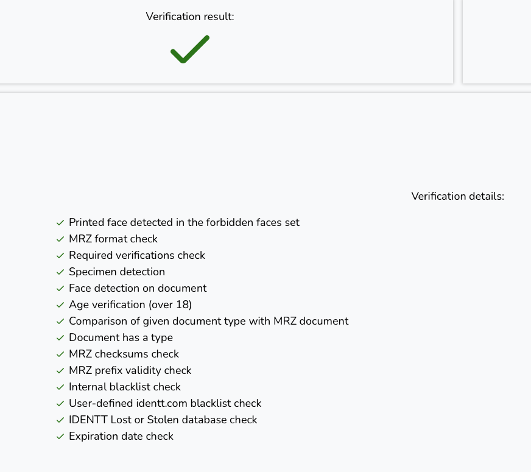Screen dimensions: 531x472
Task: Click the 'Specimen detection' label text
Action: tap(117, 272)
